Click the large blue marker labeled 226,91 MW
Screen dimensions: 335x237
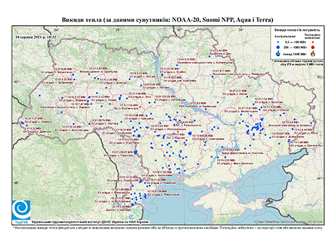[135, 152]
